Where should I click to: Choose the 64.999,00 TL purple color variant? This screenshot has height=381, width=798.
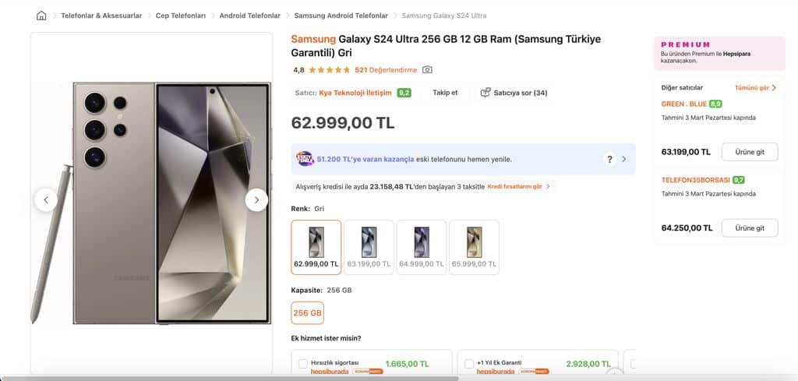421,247
